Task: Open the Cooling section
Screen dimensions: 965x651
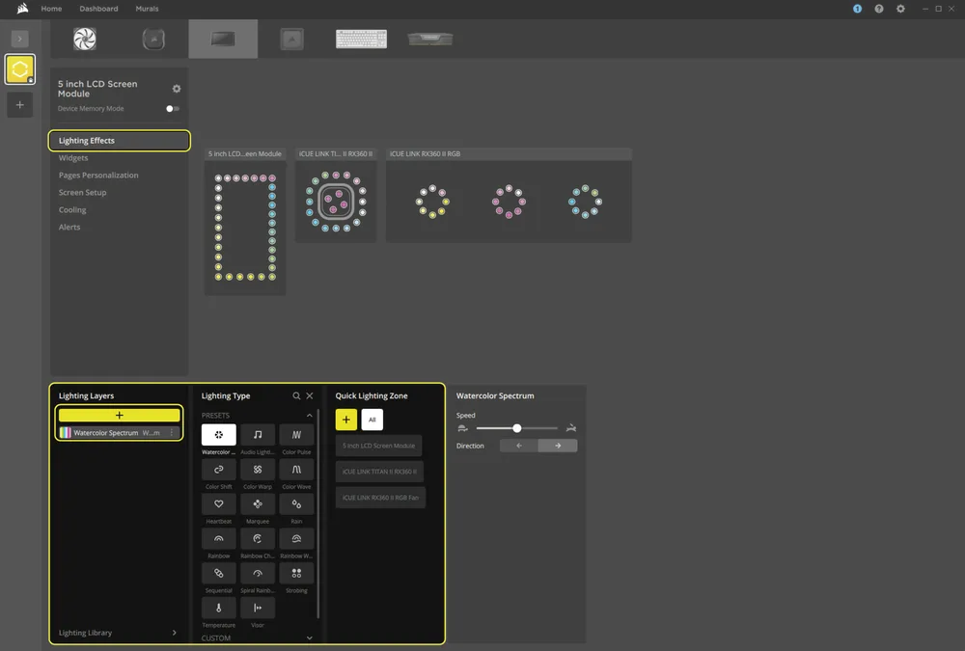Action: tap(72, 210)
